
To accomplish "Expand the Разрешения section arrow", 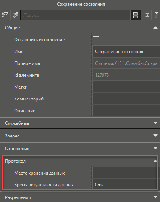I will point(155,197).
